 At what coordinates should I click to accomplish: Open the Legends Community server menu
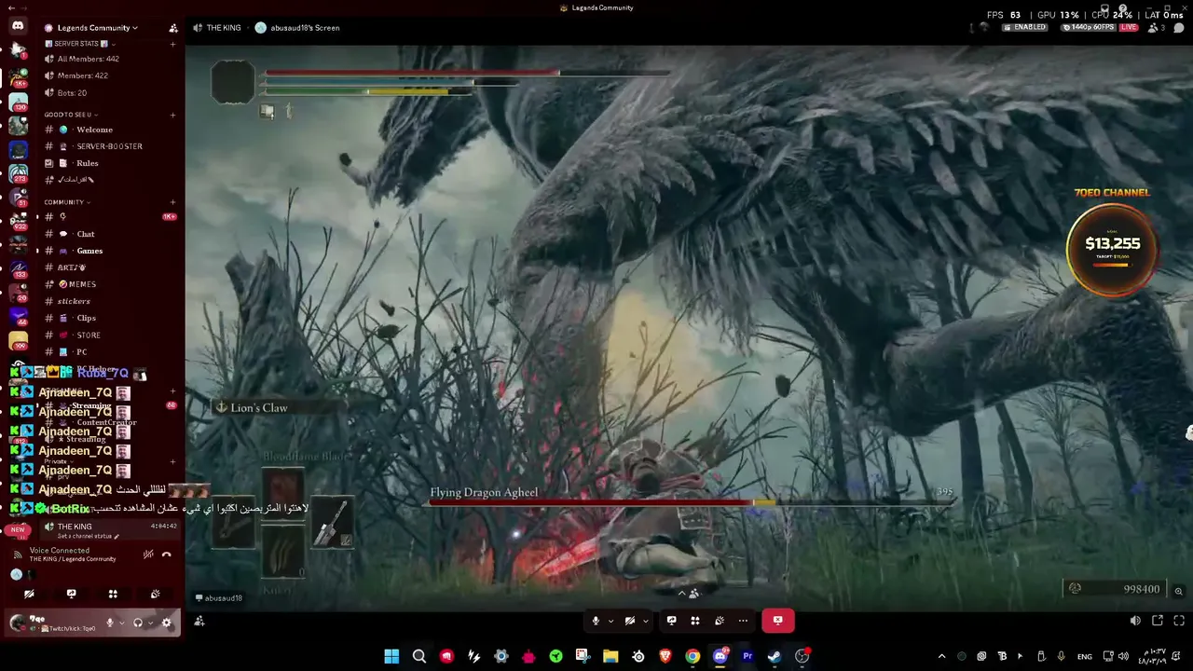point(90,28)
